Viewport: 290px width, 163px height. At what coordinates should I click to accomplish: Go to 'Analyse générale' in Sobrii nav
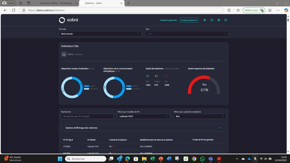tap(168, 20)
